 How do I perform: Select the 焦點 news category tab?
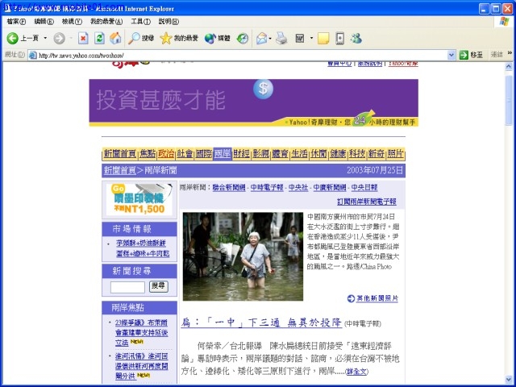(148, 154)
